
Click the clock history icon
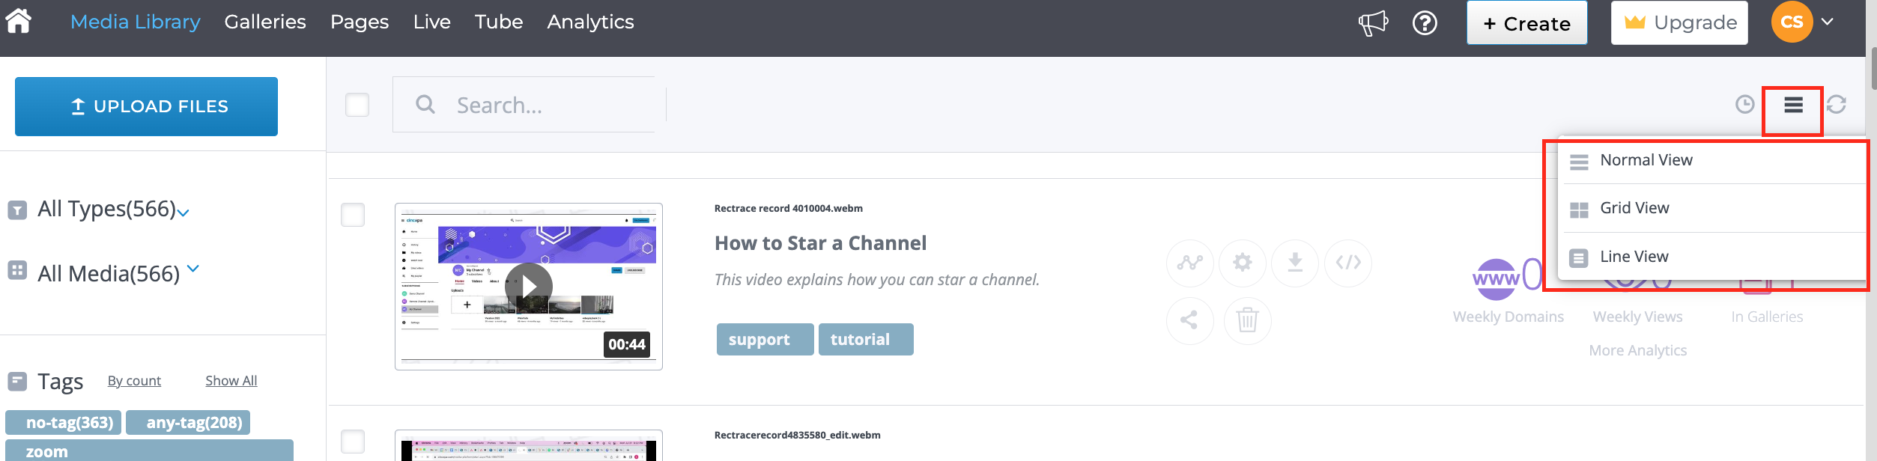tap(1744, 105)
